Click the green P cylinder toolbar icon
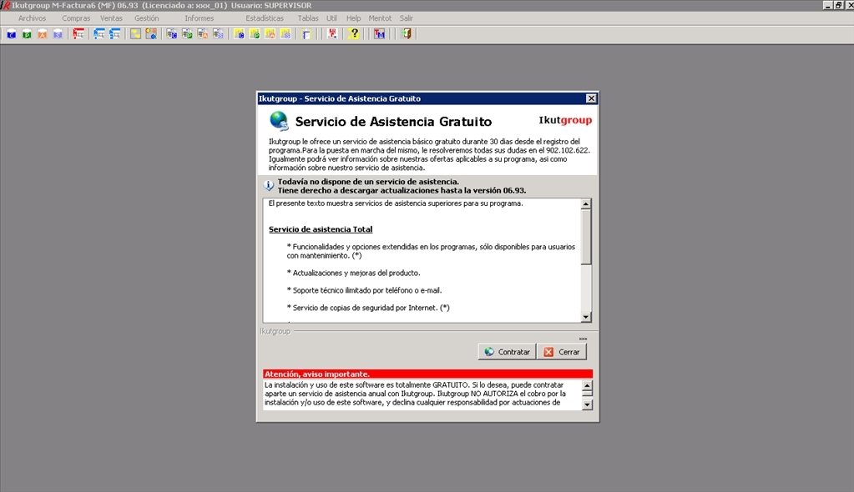This screenshot has width=854, height=492. (x=27, y=34)
